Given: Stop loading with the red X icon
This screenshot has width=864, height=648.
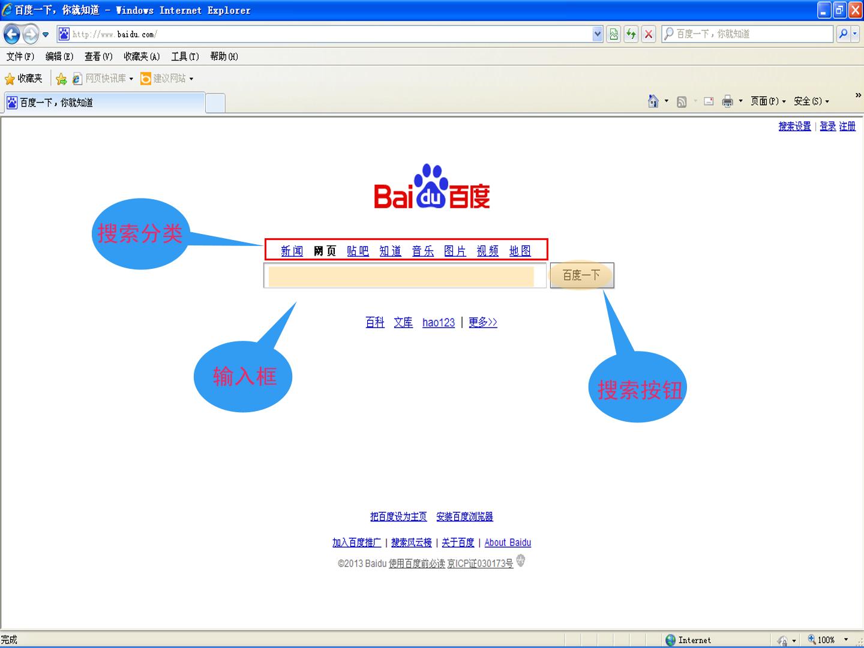Looking at the screenshot, I should pos(649,34).
